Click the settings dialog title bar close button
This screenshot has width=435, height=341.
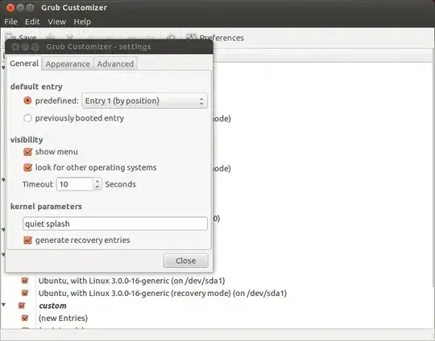15,47
